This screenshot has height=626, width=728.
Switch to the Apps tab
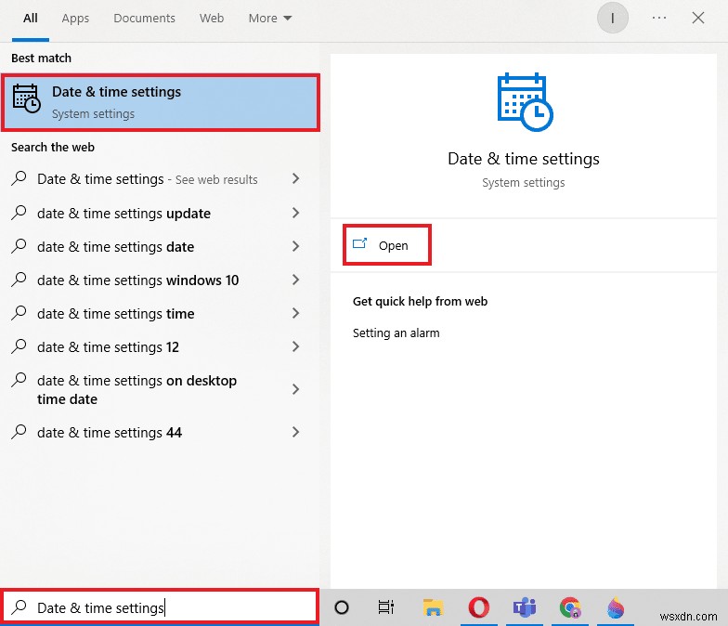(75, 19)
